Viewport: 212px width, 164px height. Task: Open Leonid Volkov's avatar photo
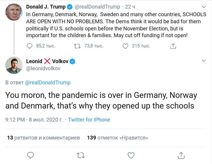pyautogui.click(x=14, y=65)
